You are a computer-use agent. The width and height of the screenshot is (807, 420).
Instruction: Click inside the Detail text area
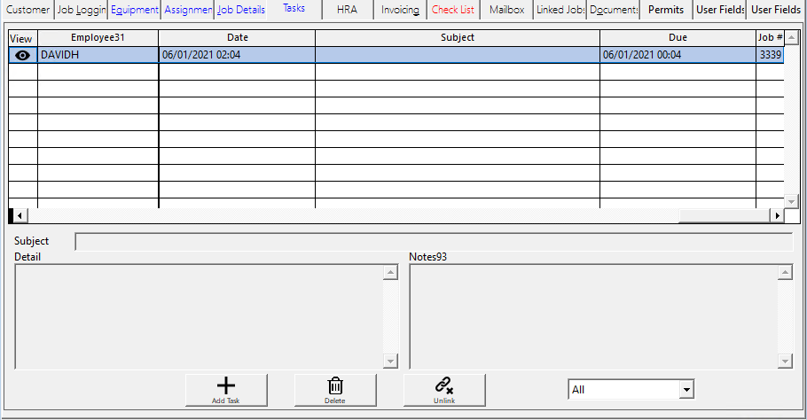tap(200, 315)
